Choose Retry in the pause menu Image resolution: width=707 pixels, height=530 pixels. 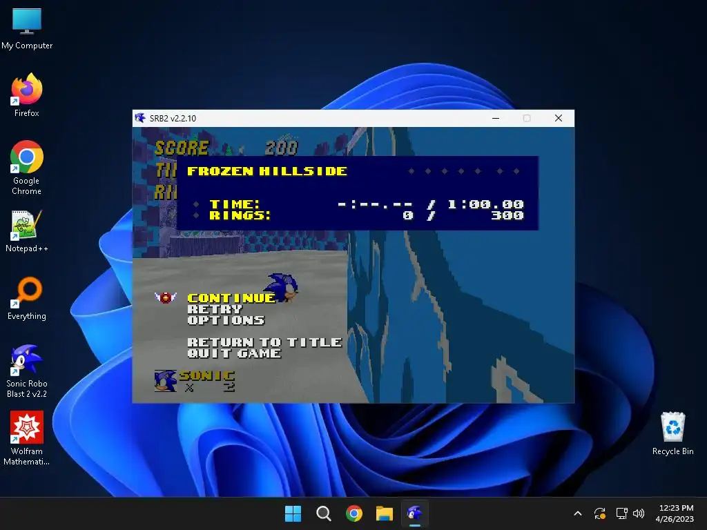pyautogui.click(x=215, y=309)
